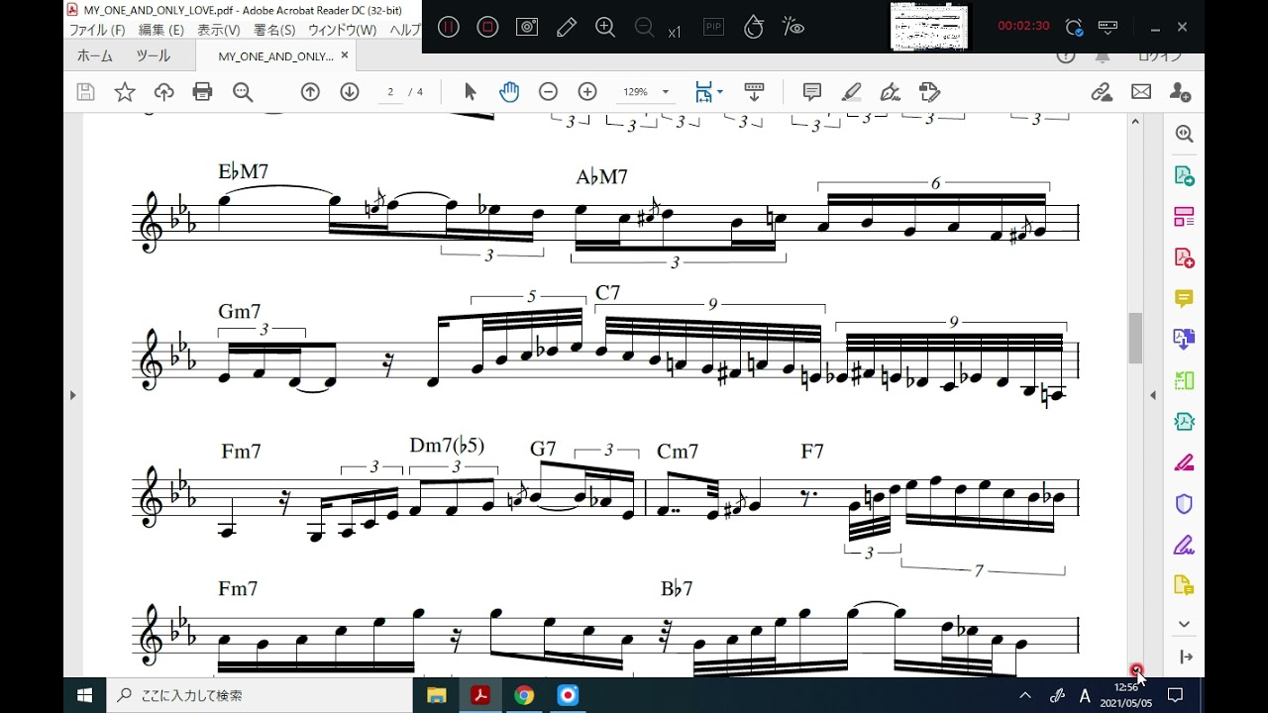
Task: Open the Fill & Sign pen tool in the toolbar
Action: click(x=890, y=92)
